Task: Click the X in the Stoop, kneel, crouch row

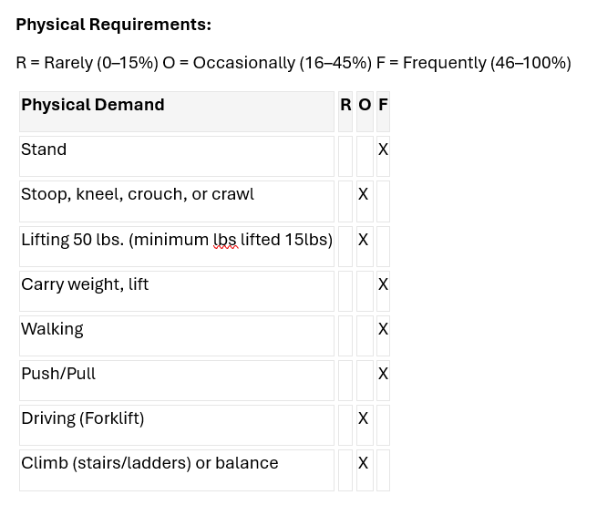Action: (x=364, y=194)
